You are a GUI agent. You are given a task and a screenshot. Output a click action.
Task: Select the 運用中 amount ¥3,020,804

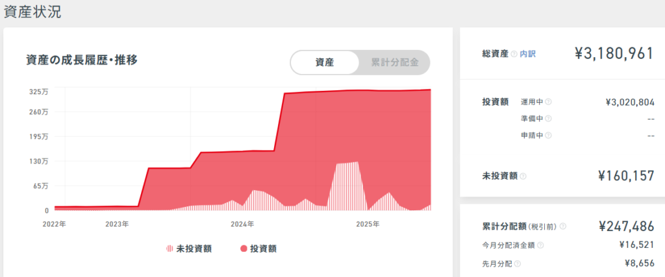(629, 102)
